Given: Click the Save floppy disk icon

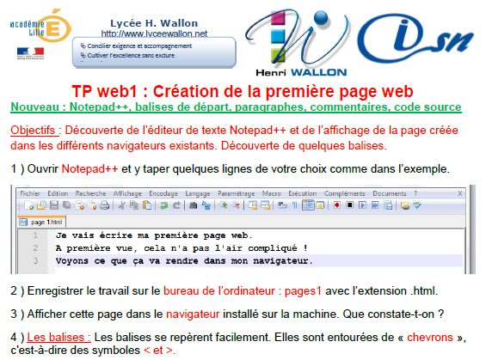Looking at the screenshot, I should coord(54,205).
